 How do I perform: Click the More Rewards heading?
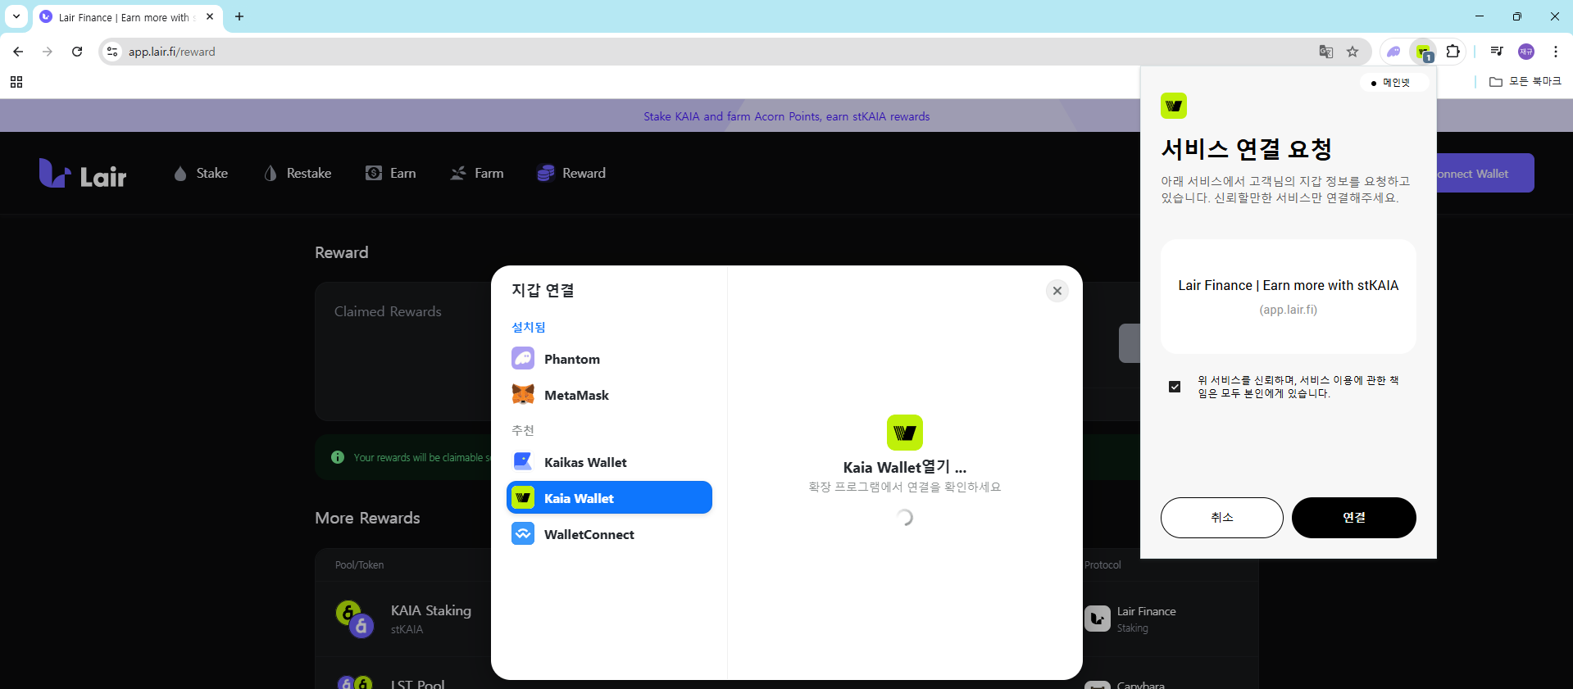pyautogui.click(x=367, y=518)
